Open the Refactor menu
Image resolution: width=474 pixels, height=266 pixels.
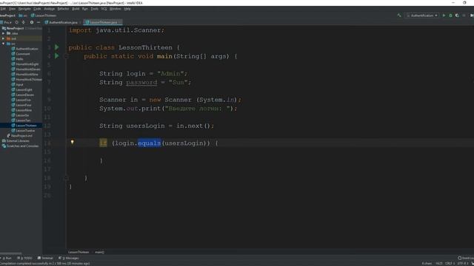pyautogui.click(x=63, y=9)
